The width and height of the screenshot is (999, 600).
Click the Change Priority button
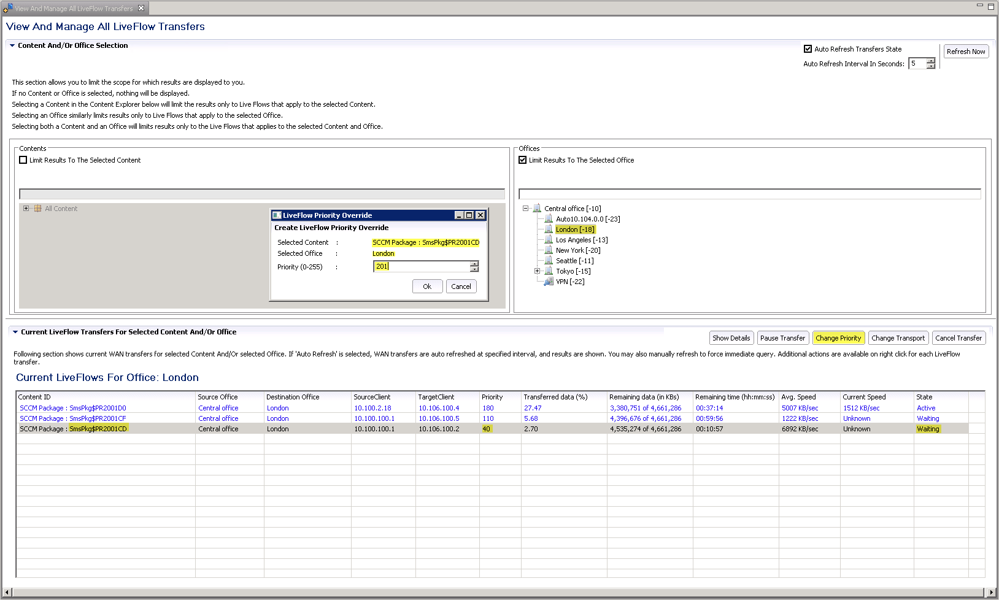click(838, 338)
